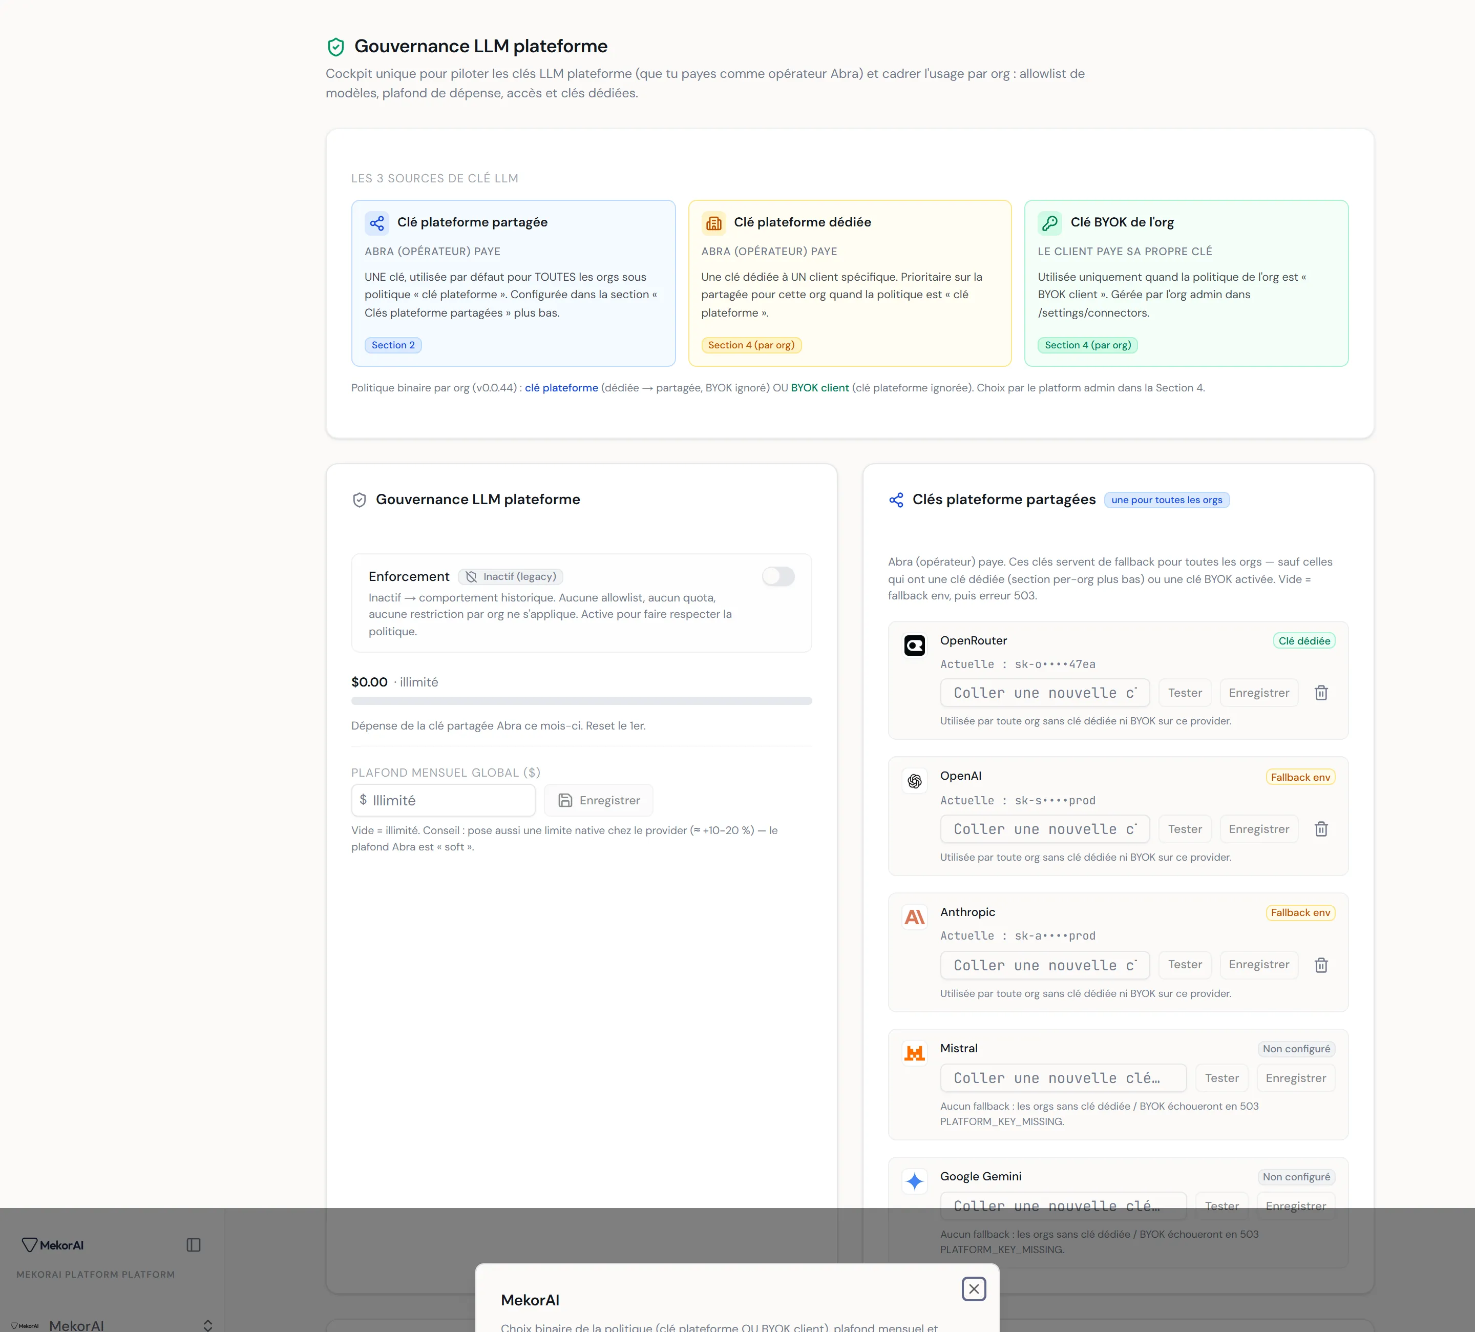Click the shield-off icon in the Inactif (legacy) badge
Image resolution: width=1475 pixels, height=1332 pixels.
tap(471, 577)
